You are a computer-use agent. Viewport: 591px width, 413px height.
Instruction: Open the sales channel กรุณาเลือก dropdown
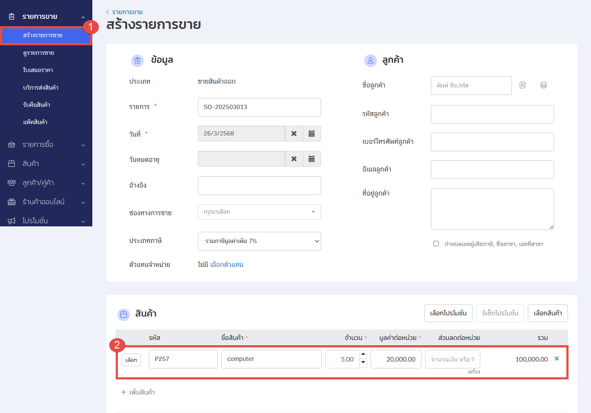[259, 212]
